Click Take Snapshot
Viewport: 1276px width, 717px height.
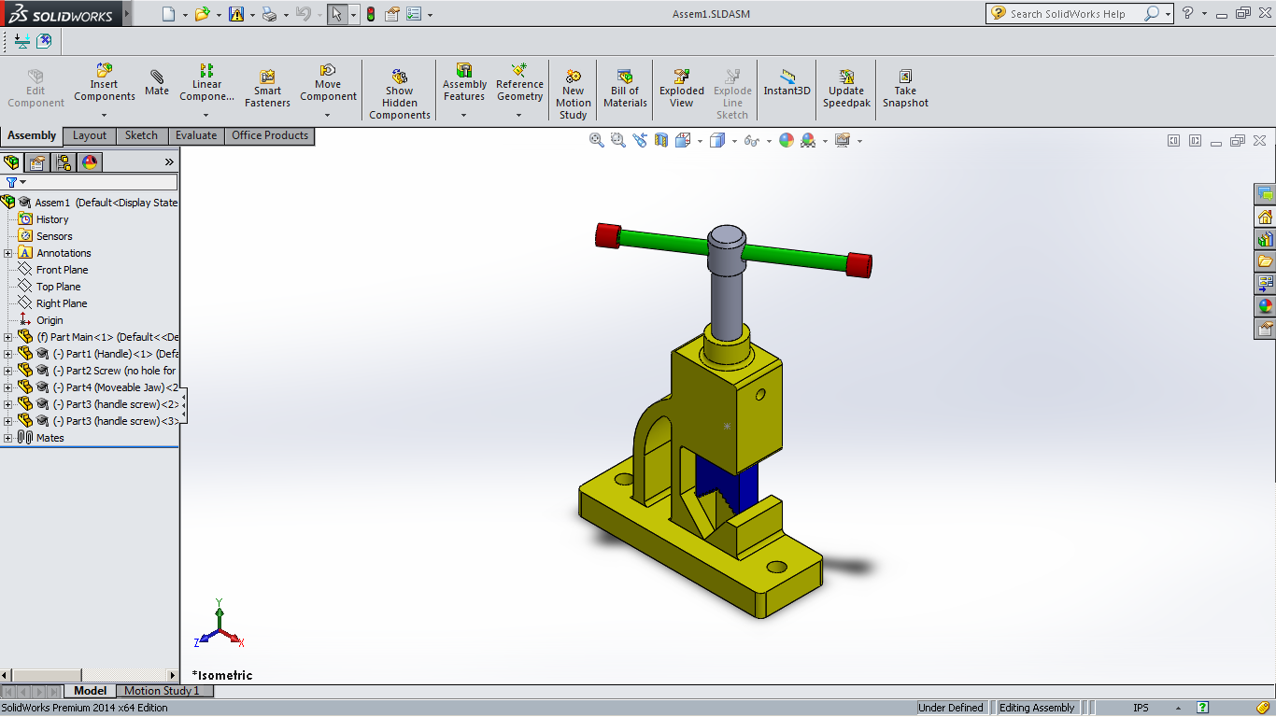point(905,89)
